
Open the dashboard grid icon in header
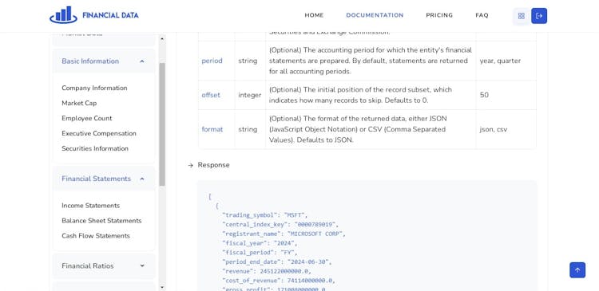(521, 16)
